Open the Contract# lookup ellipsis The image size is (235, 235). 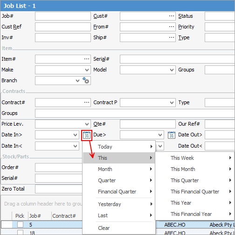point(87,102)
